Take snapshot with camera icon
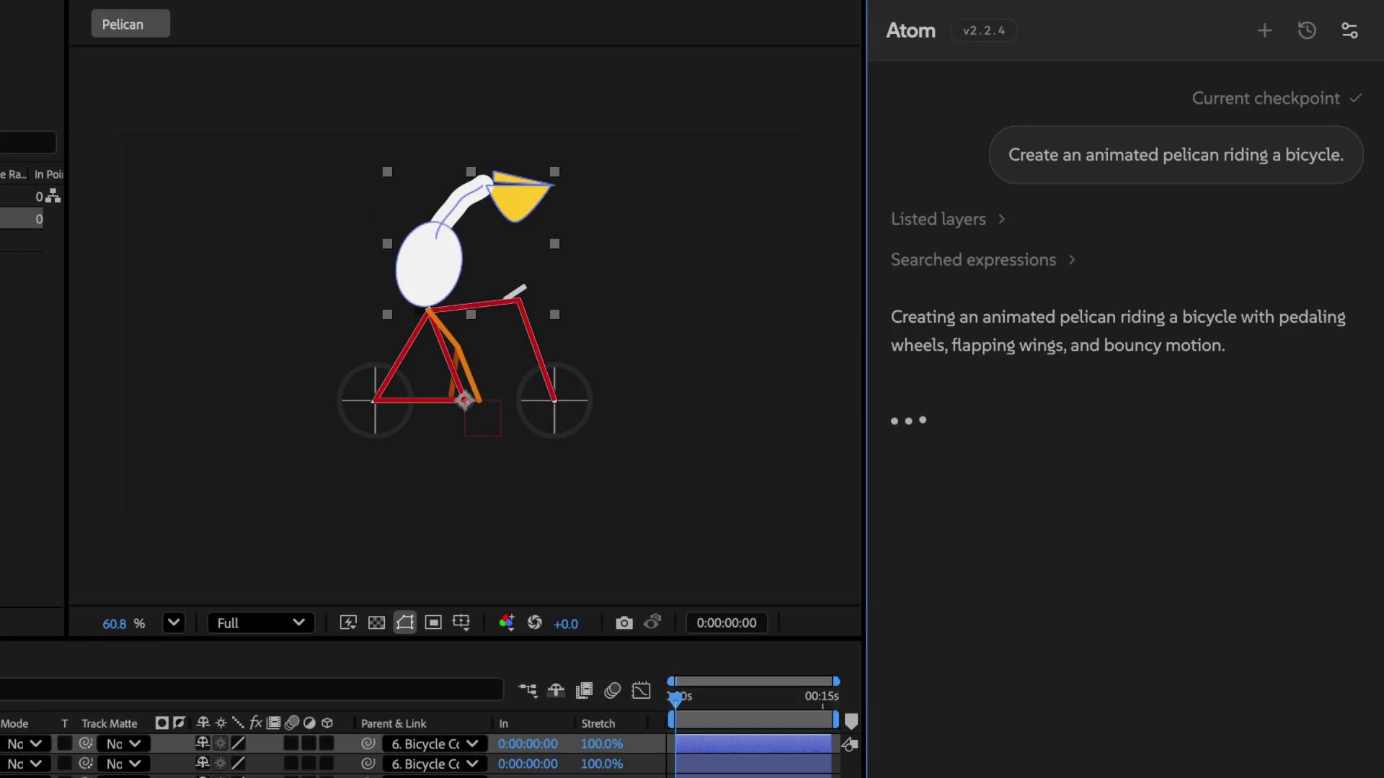 [x=624, y=623]
